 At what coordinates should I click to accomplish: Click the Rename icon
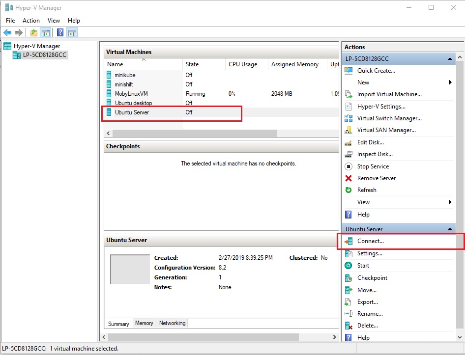coord(349,314)
